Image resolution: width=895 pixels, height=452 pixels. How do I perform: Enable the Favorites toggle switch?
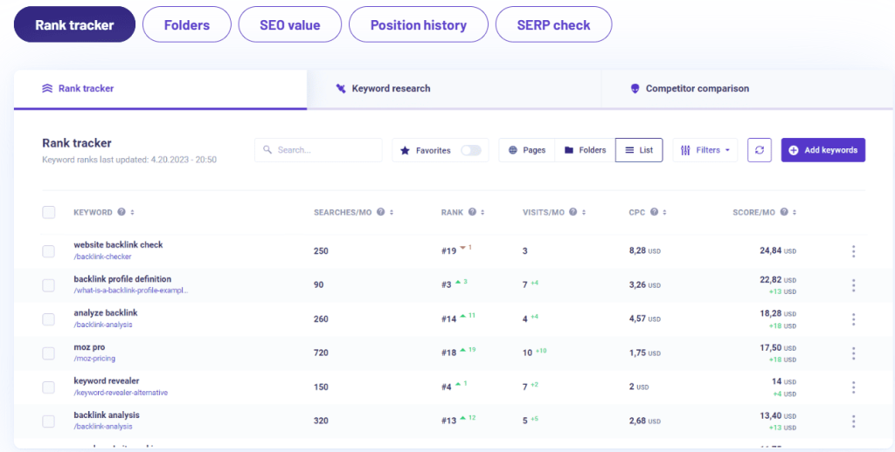[471, 150]
